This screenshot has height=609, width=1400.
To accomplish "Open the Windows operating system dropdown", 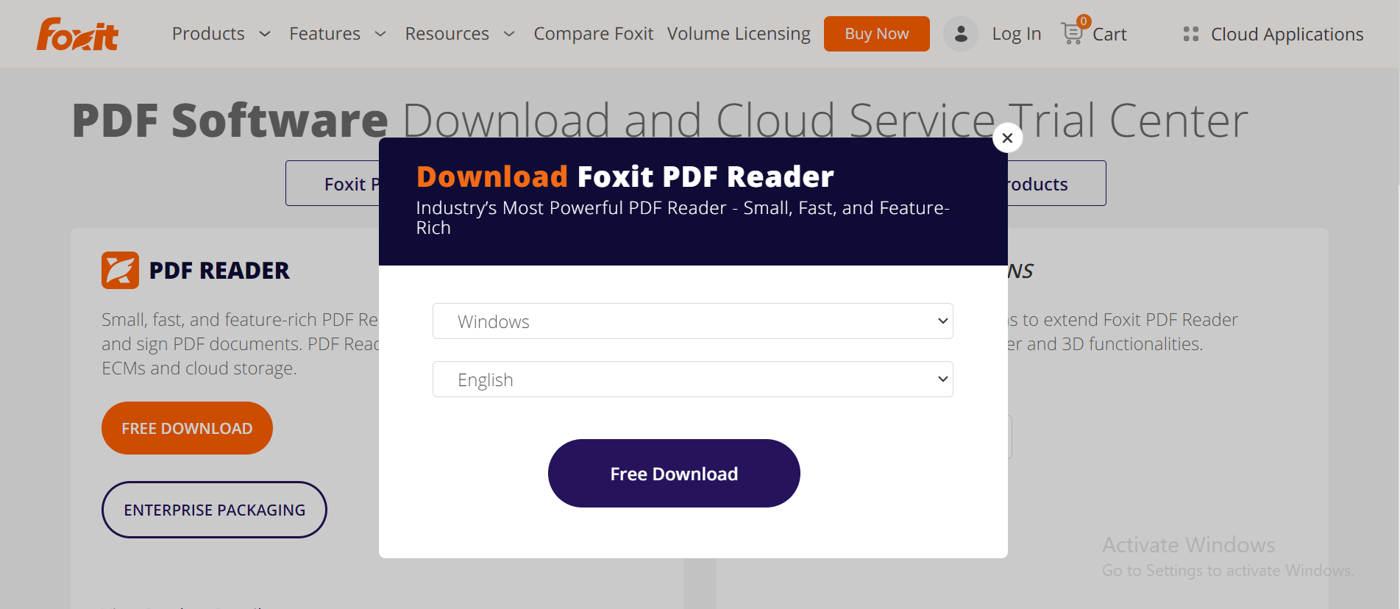I will 692,321.
